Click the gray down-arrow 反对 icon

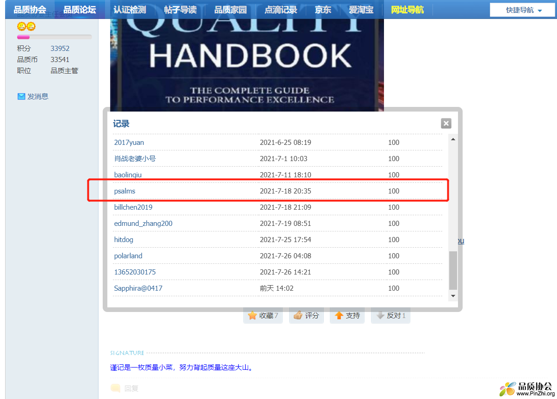[380, 315]
